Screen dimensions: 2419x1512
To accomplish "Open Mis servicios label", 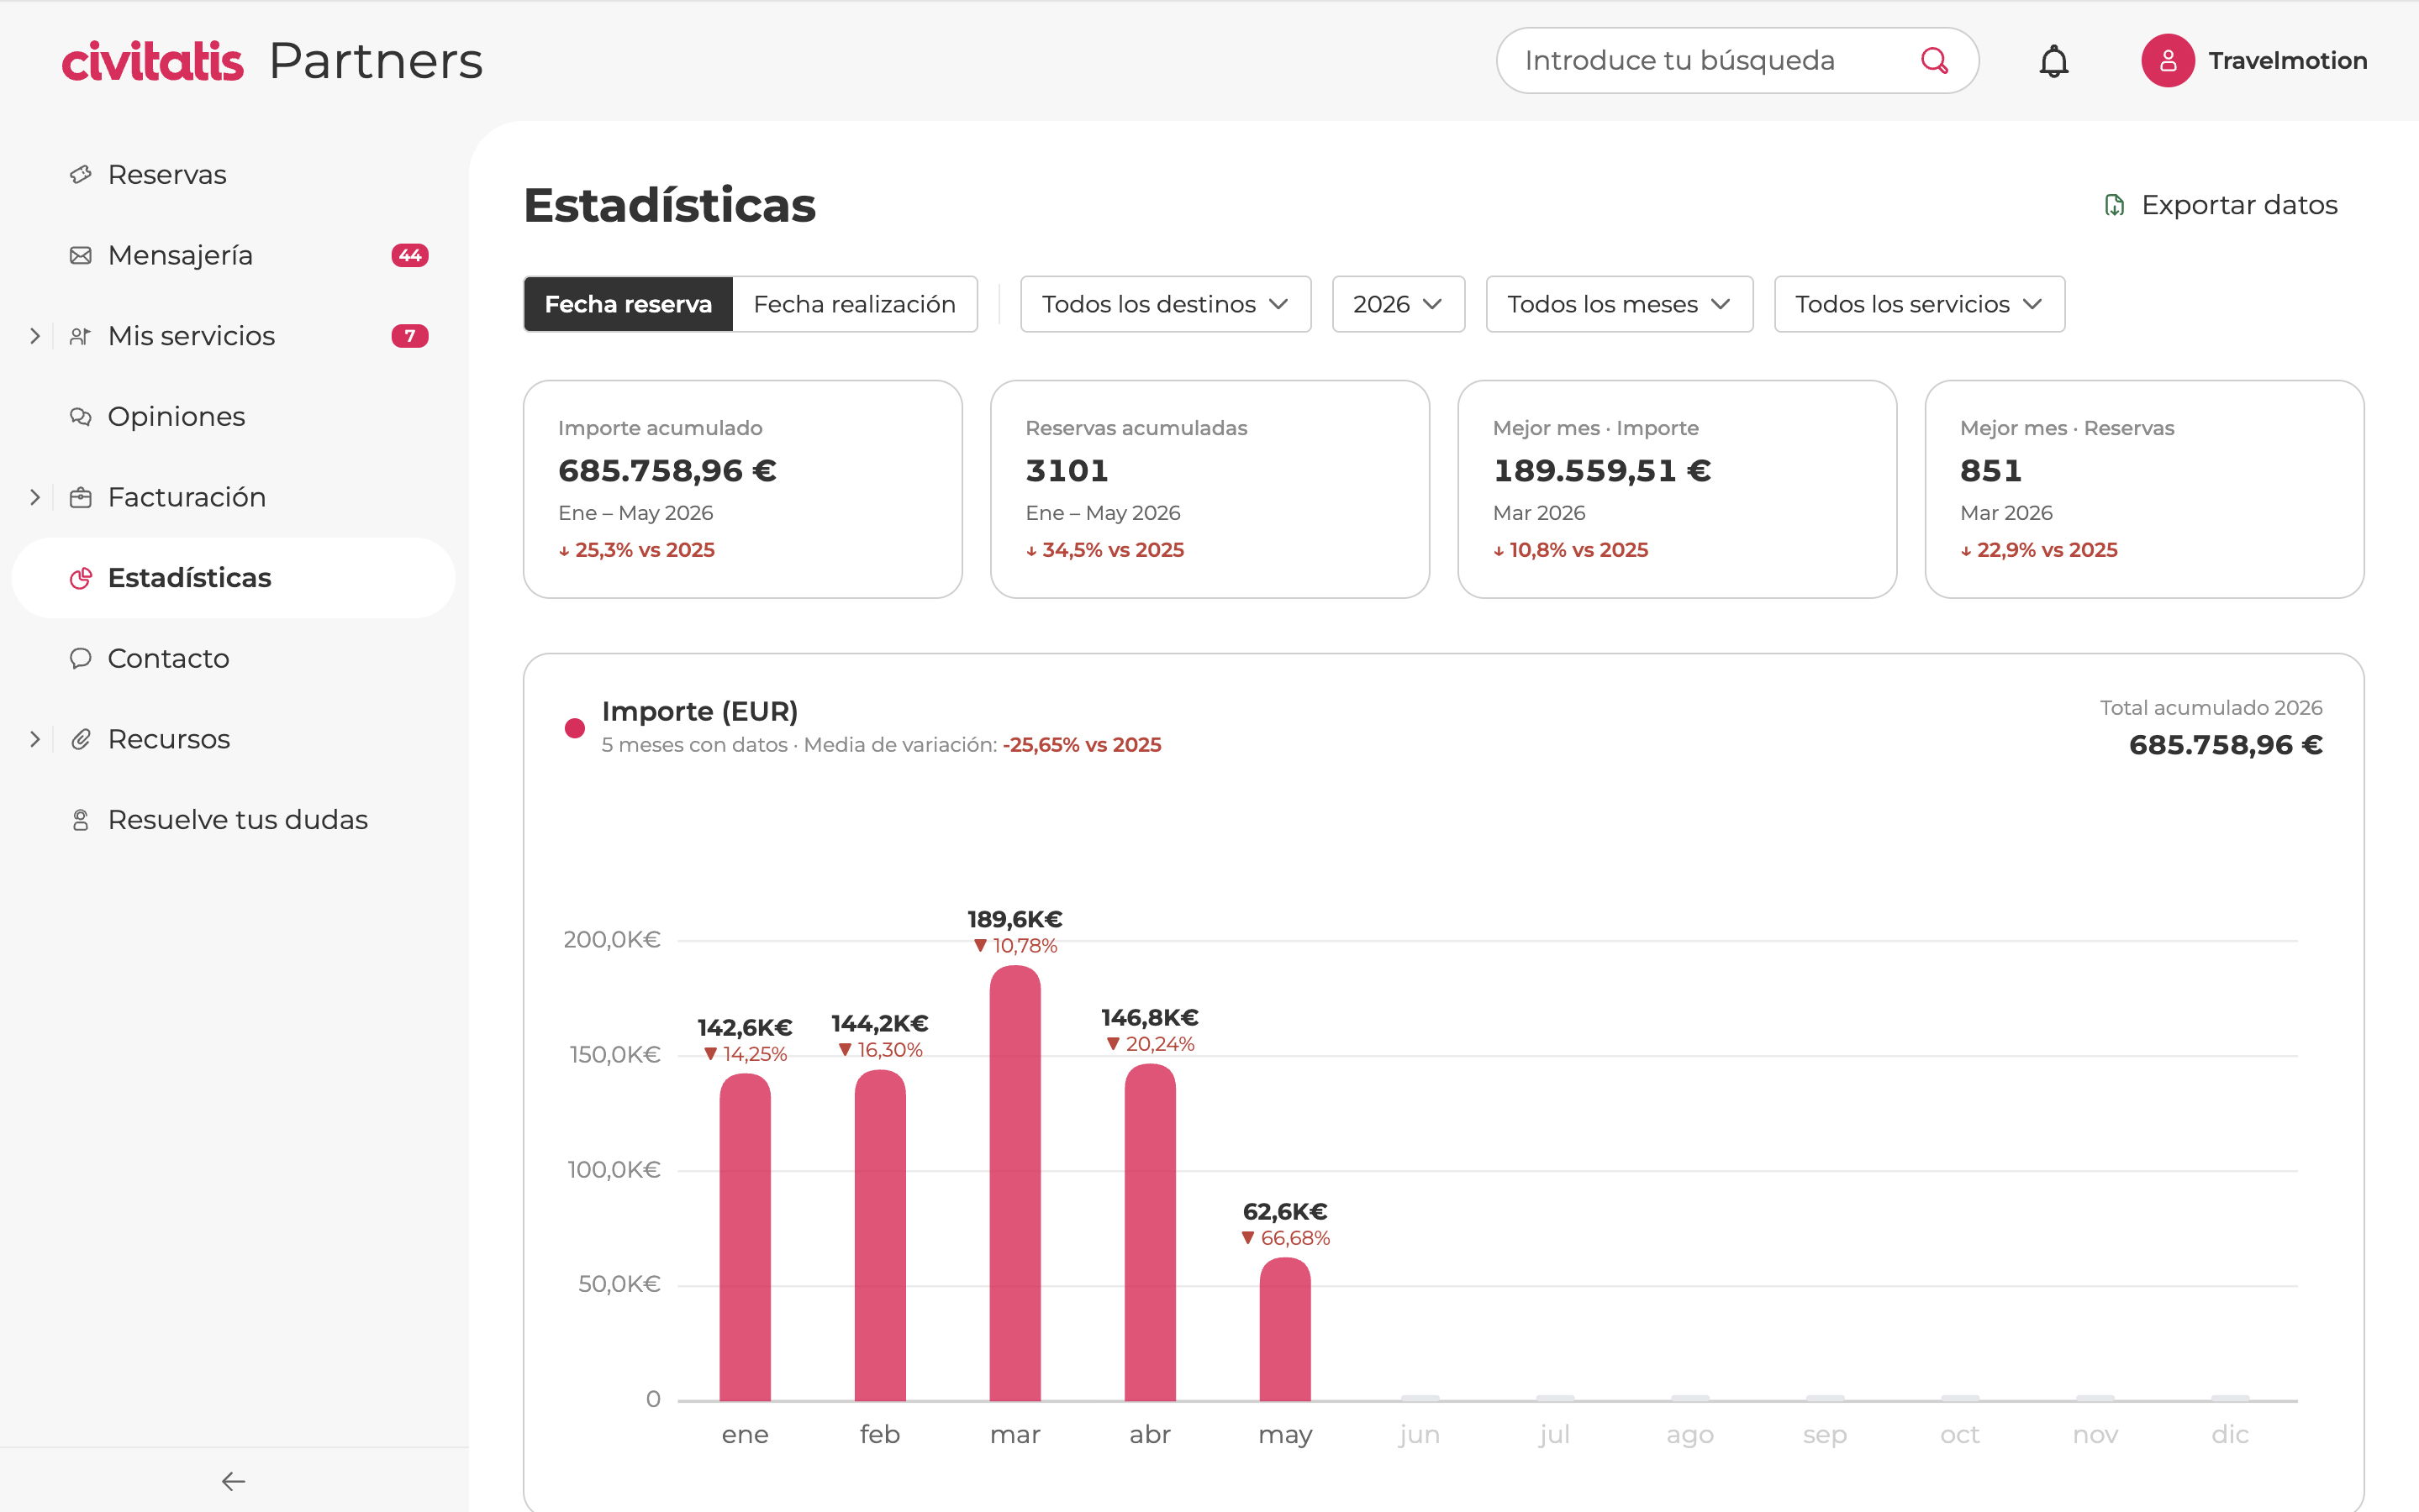I will (x=191, y=337).
